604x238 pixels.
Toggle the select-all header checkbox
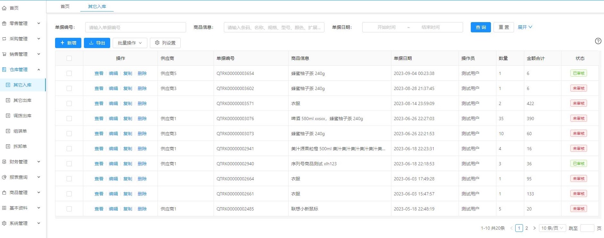[x=69, y=58]
